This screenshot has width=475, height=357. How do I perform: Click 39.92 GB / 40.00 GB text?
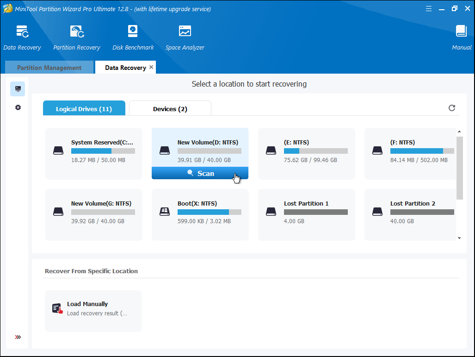click(x=98, y=221)
